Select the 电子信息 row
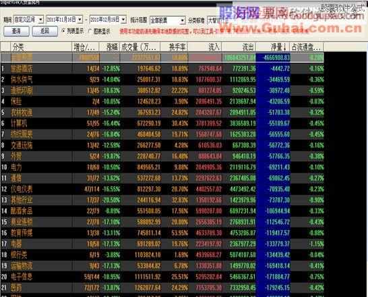 pyautogui.click(x=162, y=277)
